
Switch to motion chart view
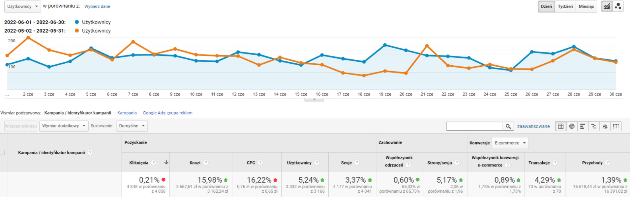pos(618,6)
